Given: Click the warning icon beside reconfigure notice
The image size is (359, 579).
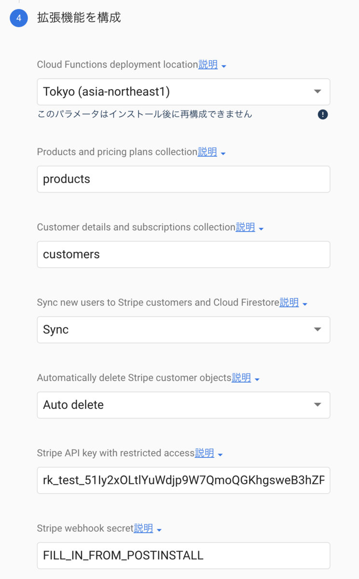Looking at the screenshot, I should 323,114.
